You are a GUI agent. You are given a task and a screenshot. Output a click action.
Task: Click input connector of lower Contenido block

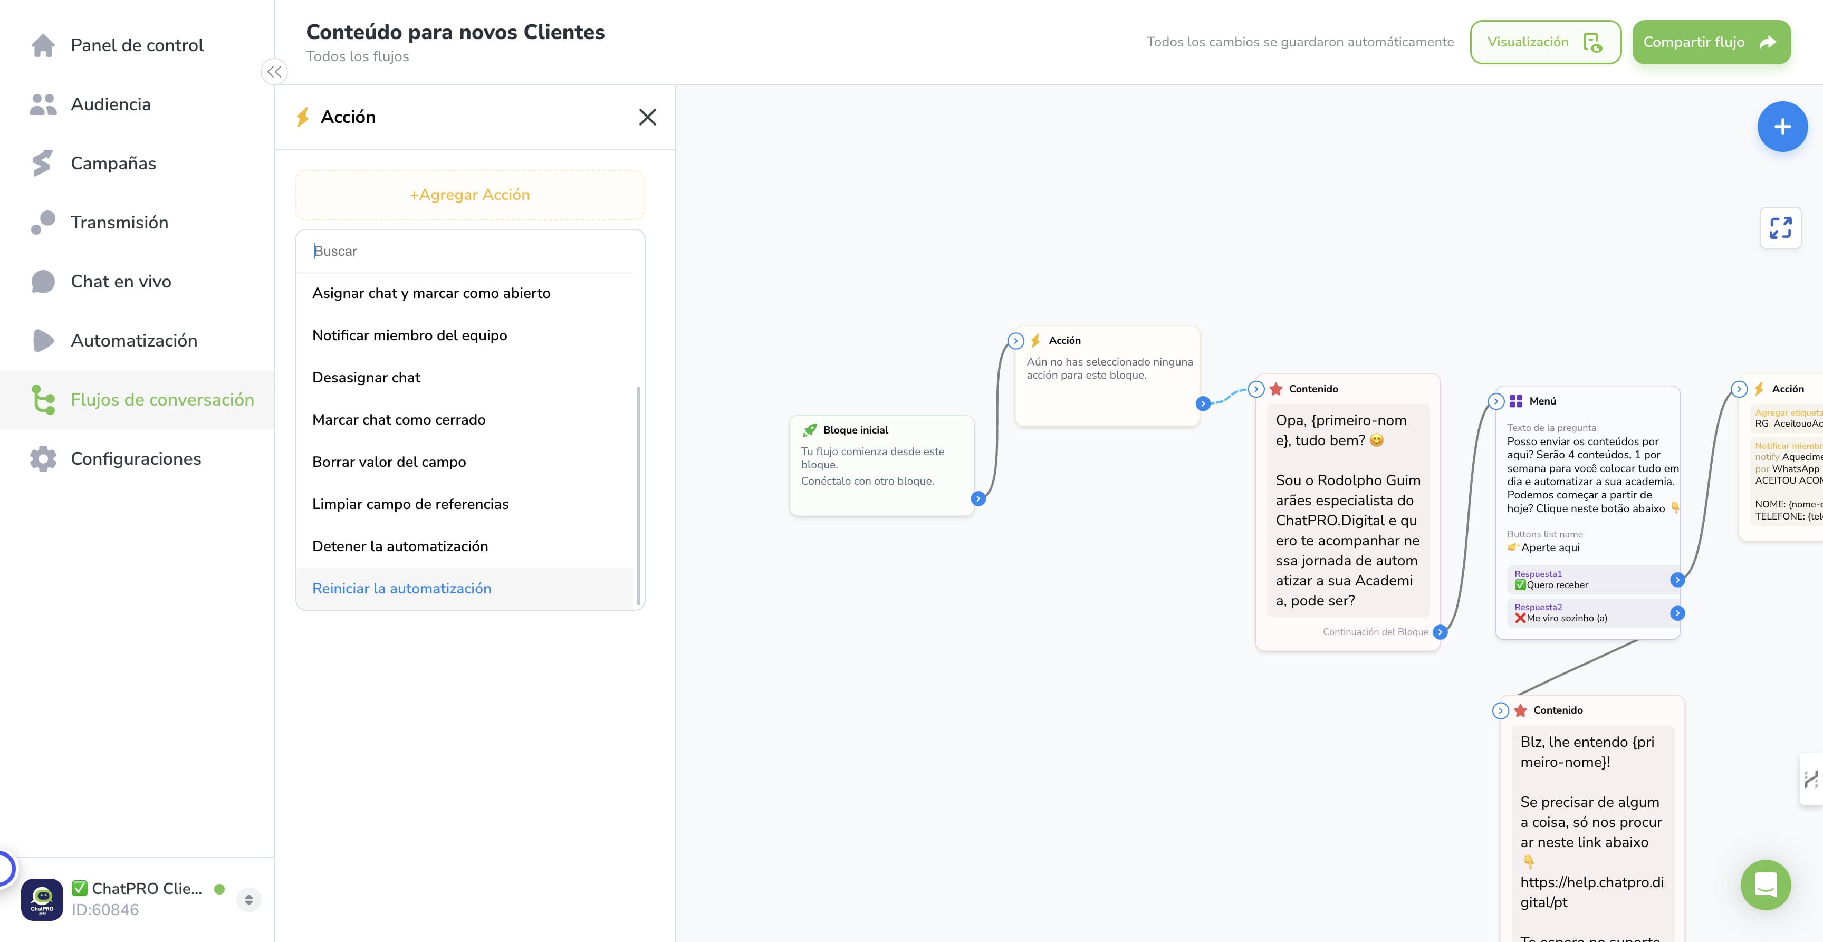coord(1500,710)
